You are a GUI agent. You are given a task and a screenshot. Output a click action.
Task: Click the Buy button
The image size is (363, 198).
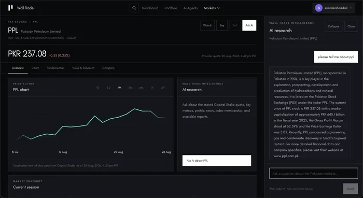222,25
